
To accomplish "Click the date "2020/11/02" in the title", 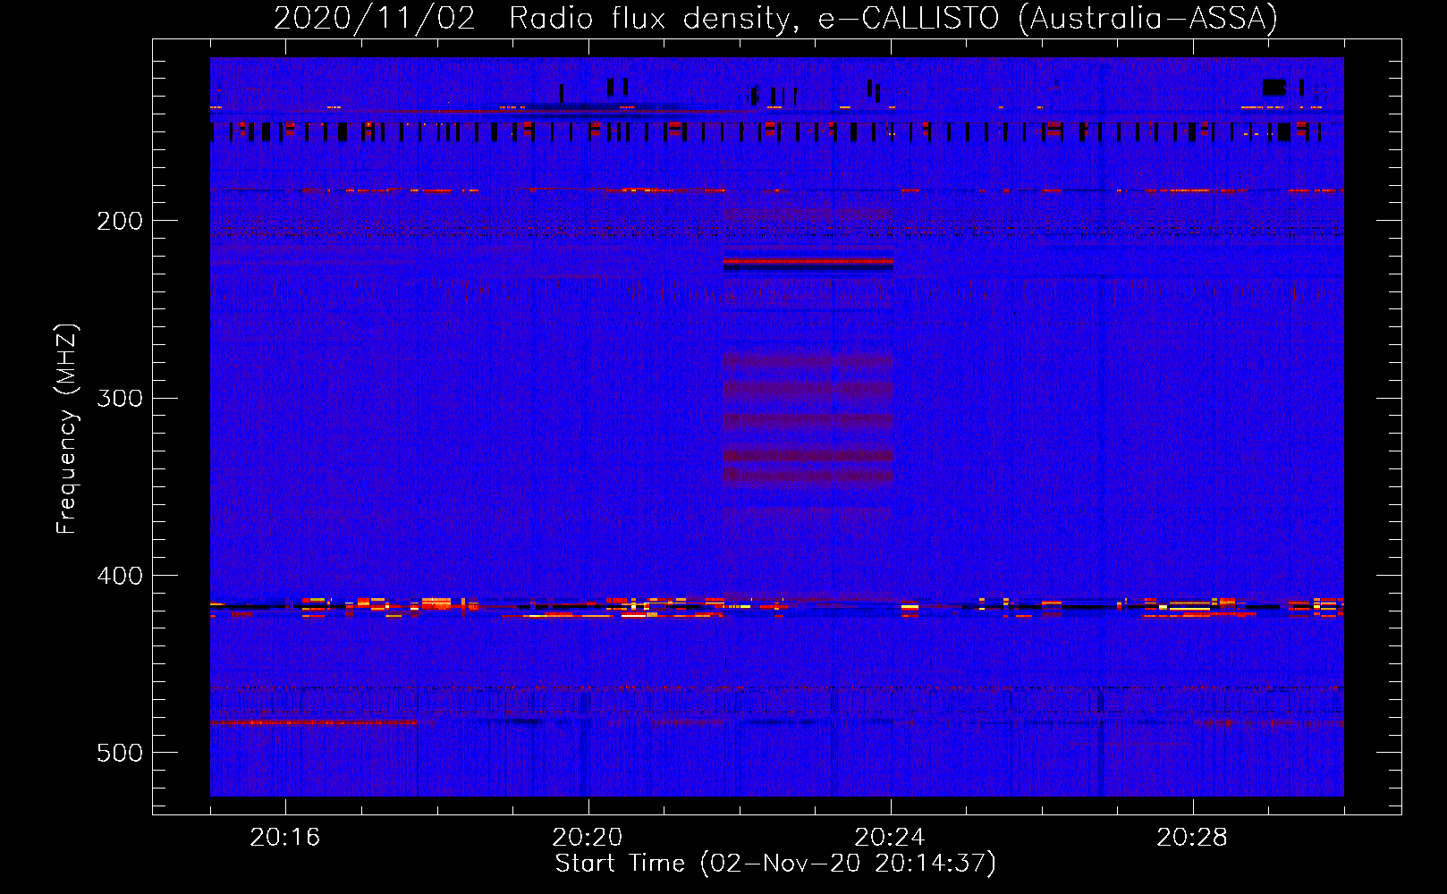I will click(374, 18).
